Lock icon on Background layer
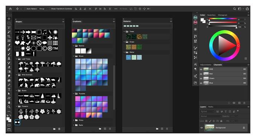Image resolution: width=256 pixels, height=139 pixels. pyautogui.click(x=244, y=128)
